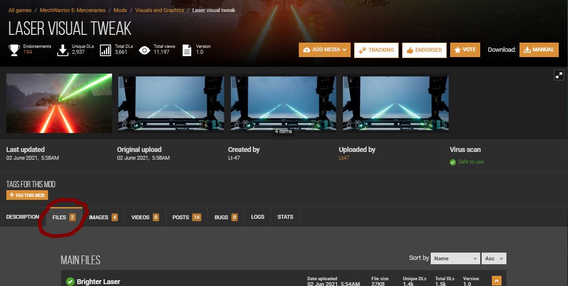Open the Logs tab
568x286 pixels.
pos(258,217)
